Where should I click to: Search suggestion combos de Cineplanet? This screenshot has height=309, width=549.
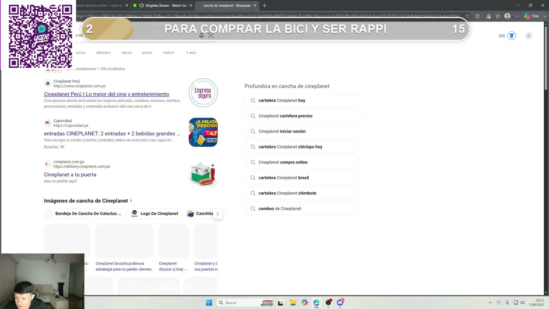click(302, 209)
